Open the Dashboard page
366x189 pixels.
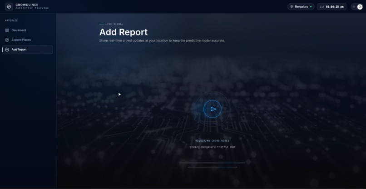[27, 30]
